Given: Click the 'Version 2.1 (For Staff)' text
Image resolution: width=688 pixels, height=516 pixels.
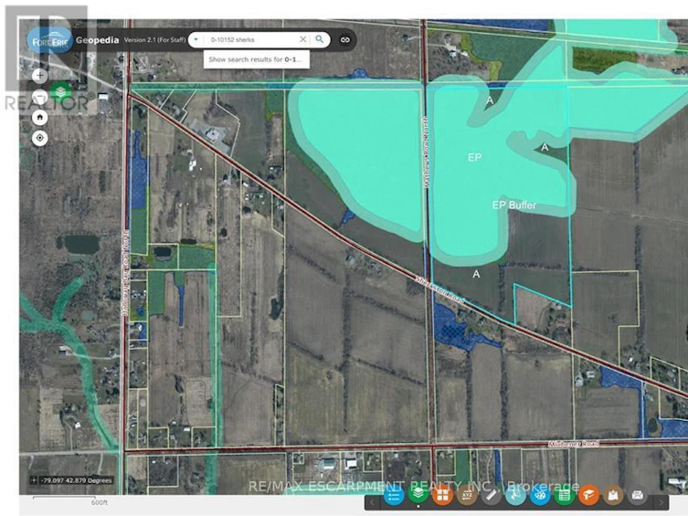Looking at the screenshot, I should tap(154, 40).
